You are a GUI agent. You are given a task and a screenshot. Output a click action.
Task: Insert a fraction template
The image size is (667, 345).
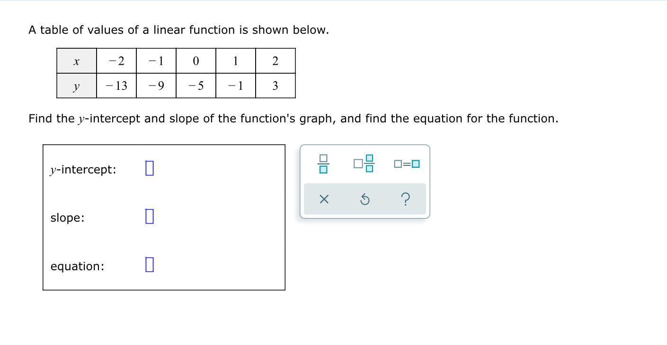pyautogui.click(x=323, y=164)
